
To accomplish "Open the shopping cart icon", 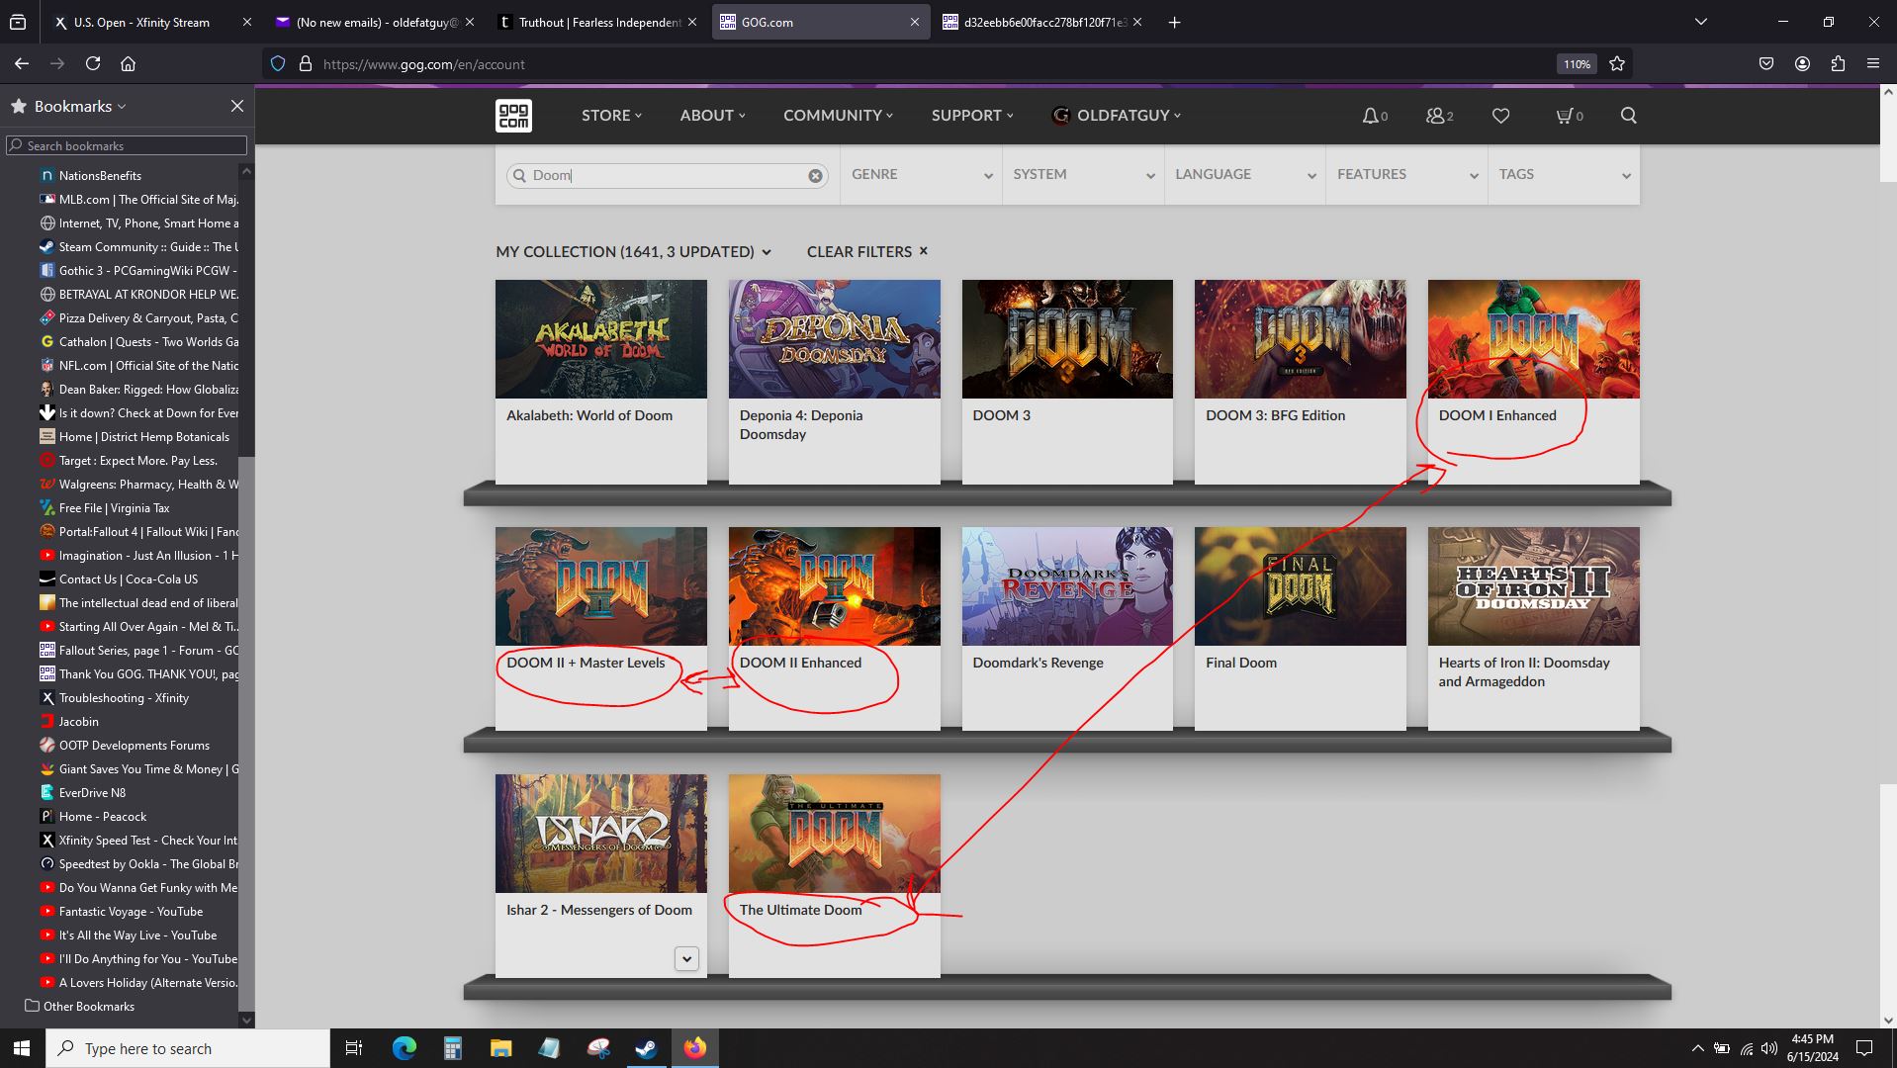I will pos(1565,116).
